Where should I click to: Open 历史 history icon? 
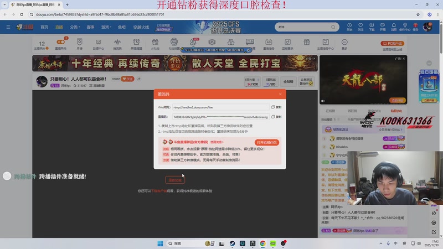[349, 27]
